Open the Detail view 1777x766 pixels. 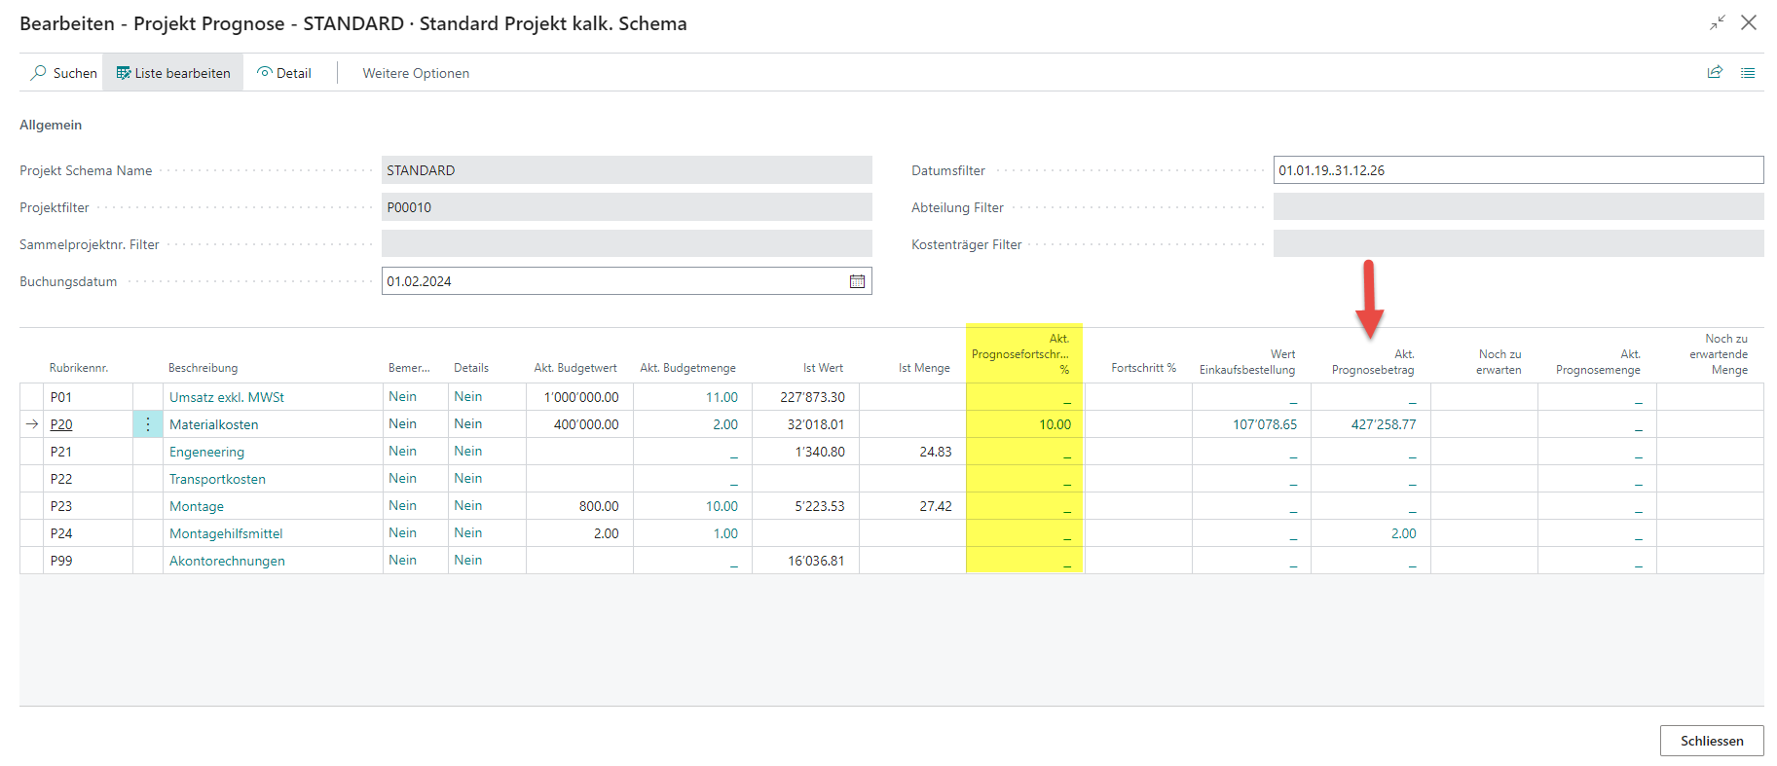point(284,73)
